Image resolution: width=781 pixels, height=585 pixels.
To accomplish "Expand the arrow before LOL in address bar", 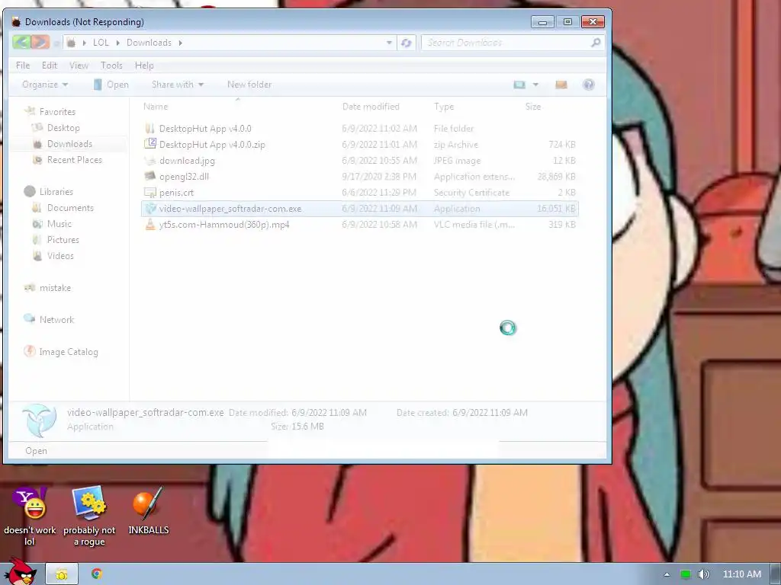I will 84,43.
